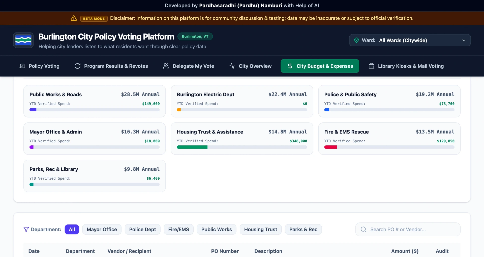Click the Burlington flag logo

23,40
